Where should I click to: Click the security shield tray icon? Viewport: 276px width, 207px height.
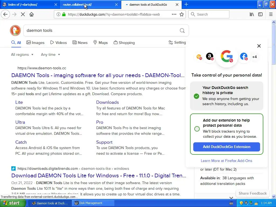click(x=241, y=203)
